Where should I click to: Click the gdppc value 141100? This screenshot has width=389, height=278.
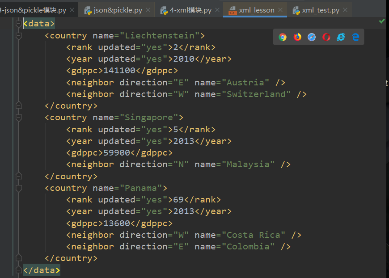pos(119,71)
